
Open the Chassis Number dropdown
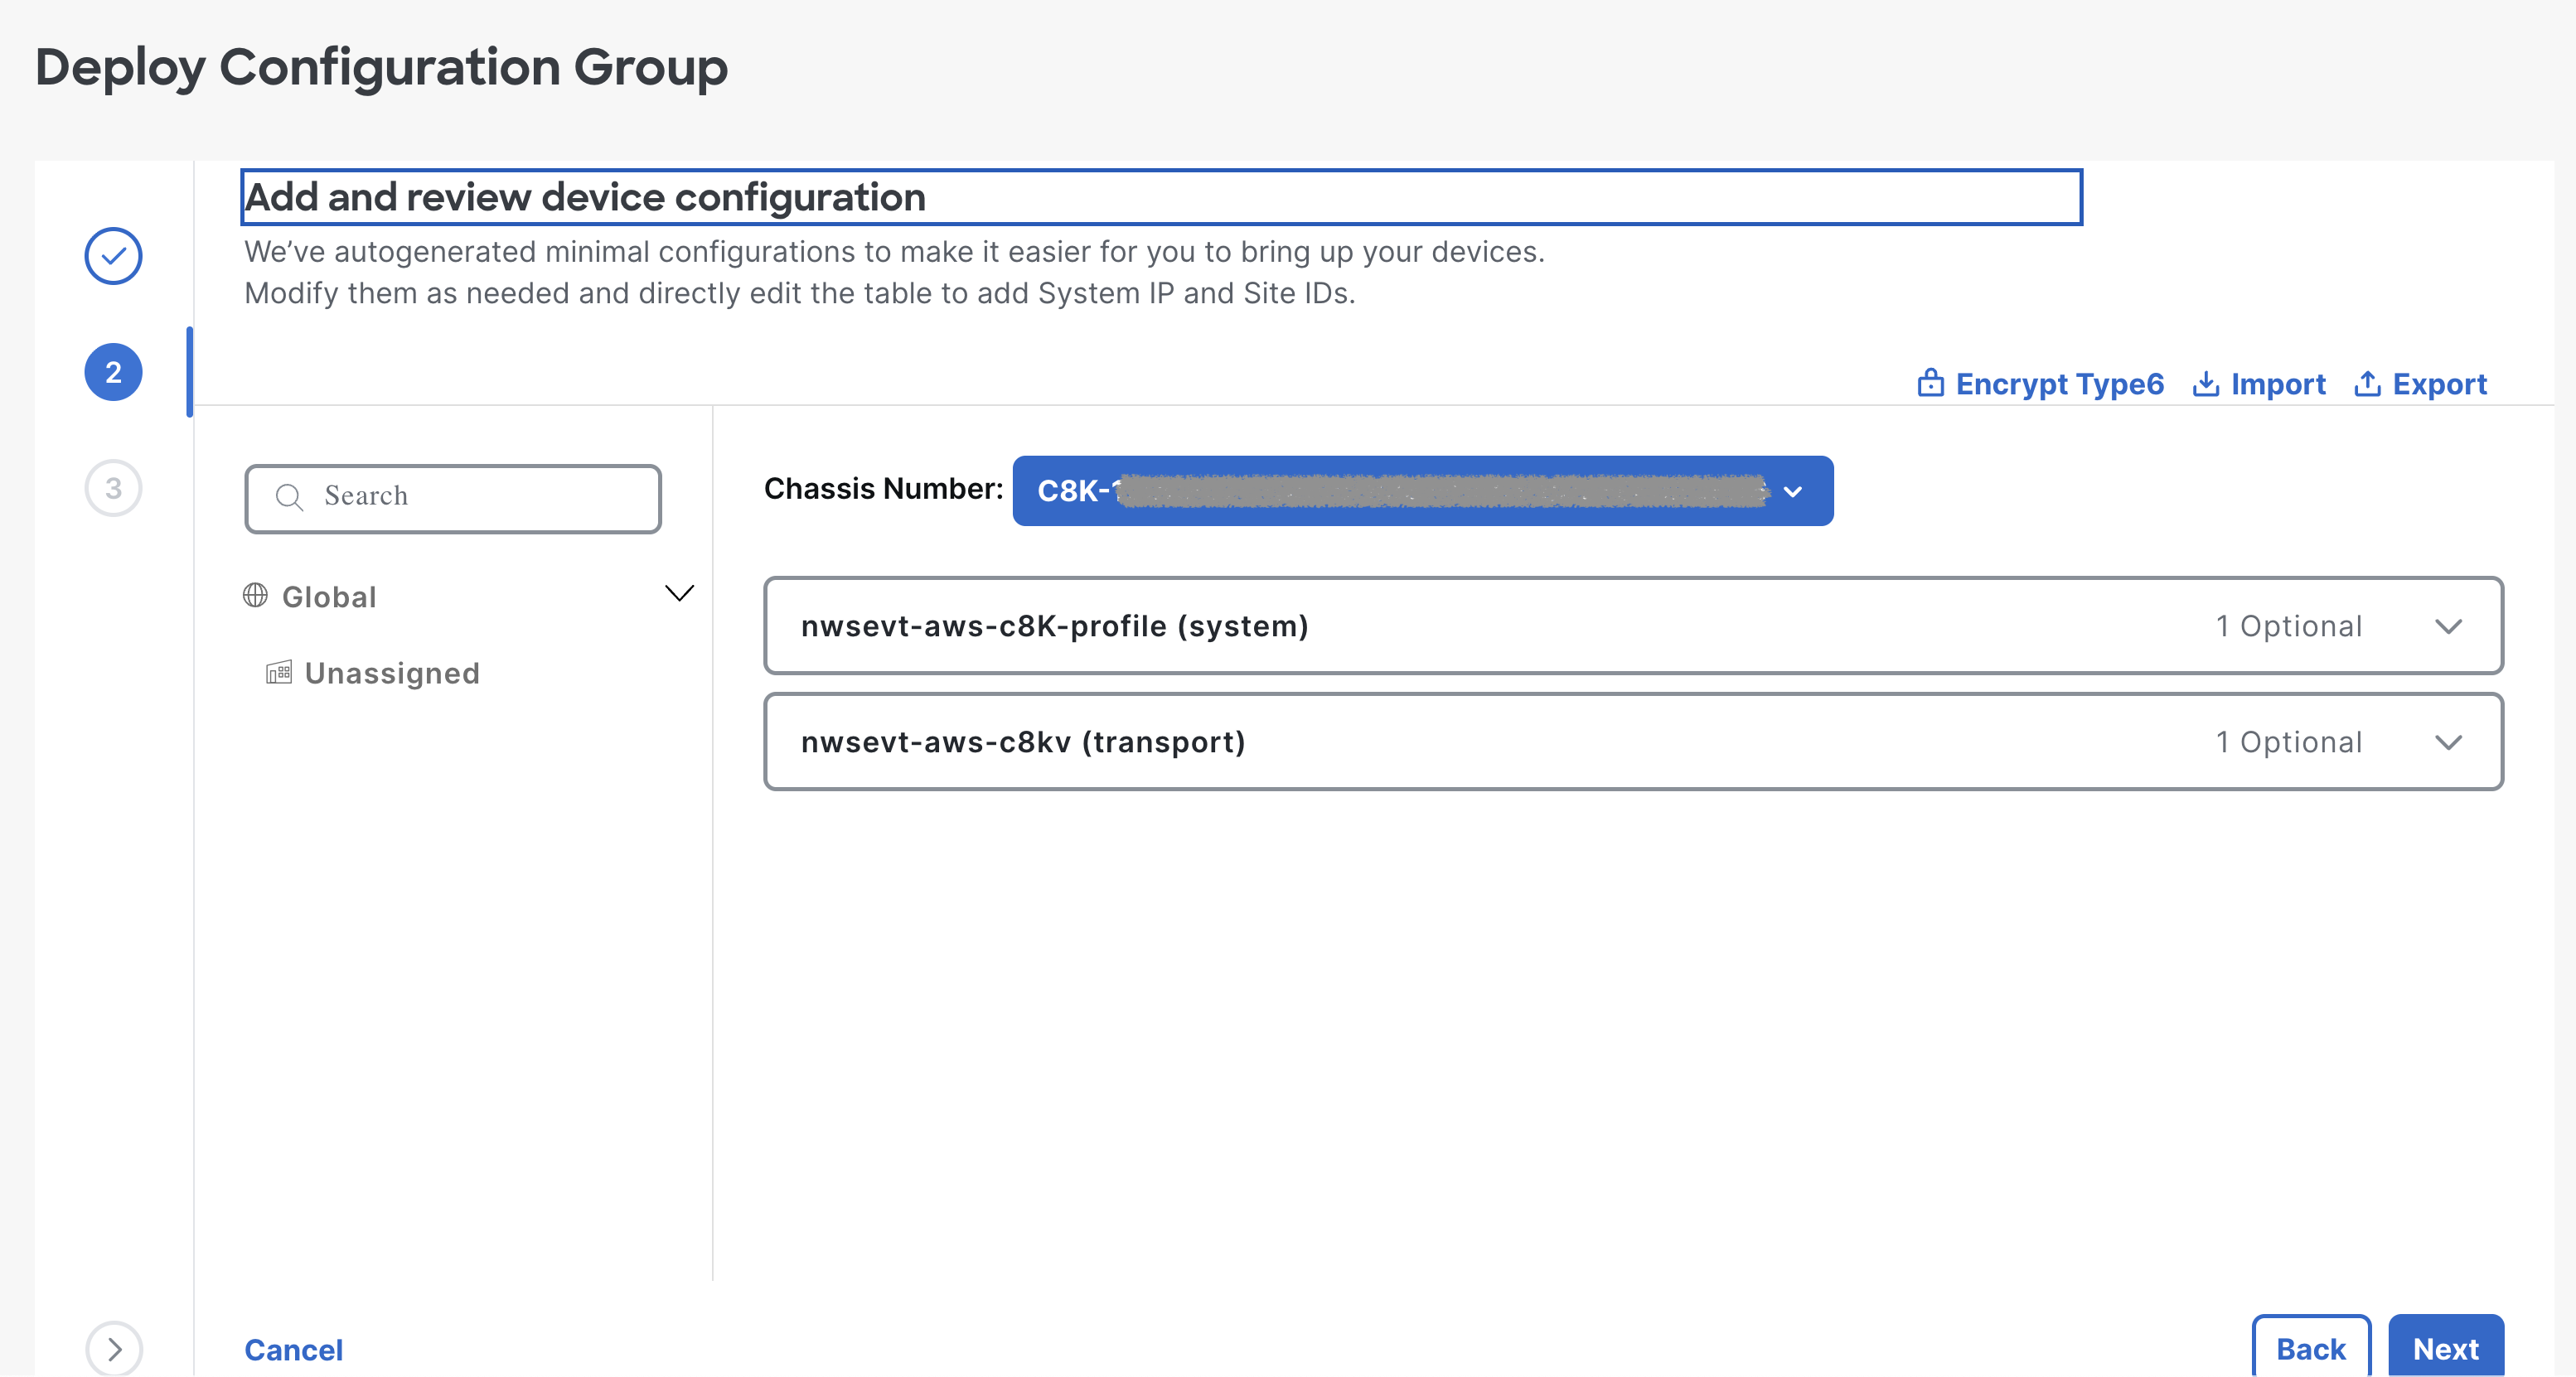(1793, 490)
